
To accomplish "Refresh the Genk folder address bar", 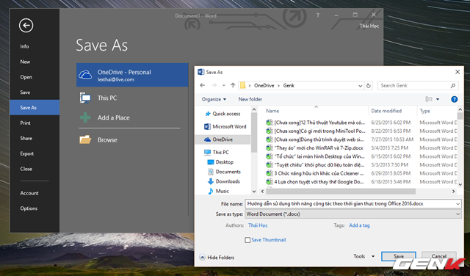I will point(369,86).
